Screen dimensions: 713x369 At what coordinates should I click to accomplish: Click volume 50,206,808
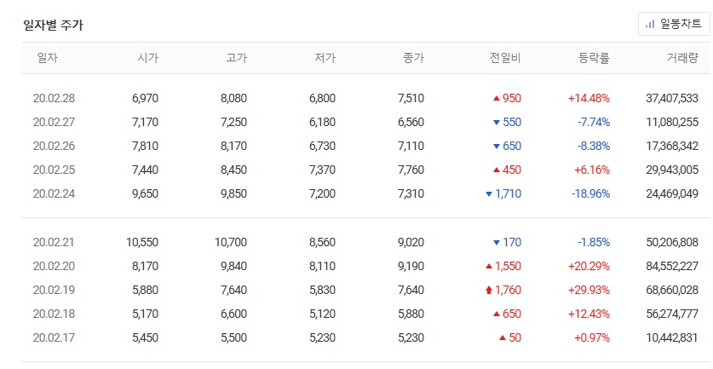pyautogui.click(x=672, y=242)
